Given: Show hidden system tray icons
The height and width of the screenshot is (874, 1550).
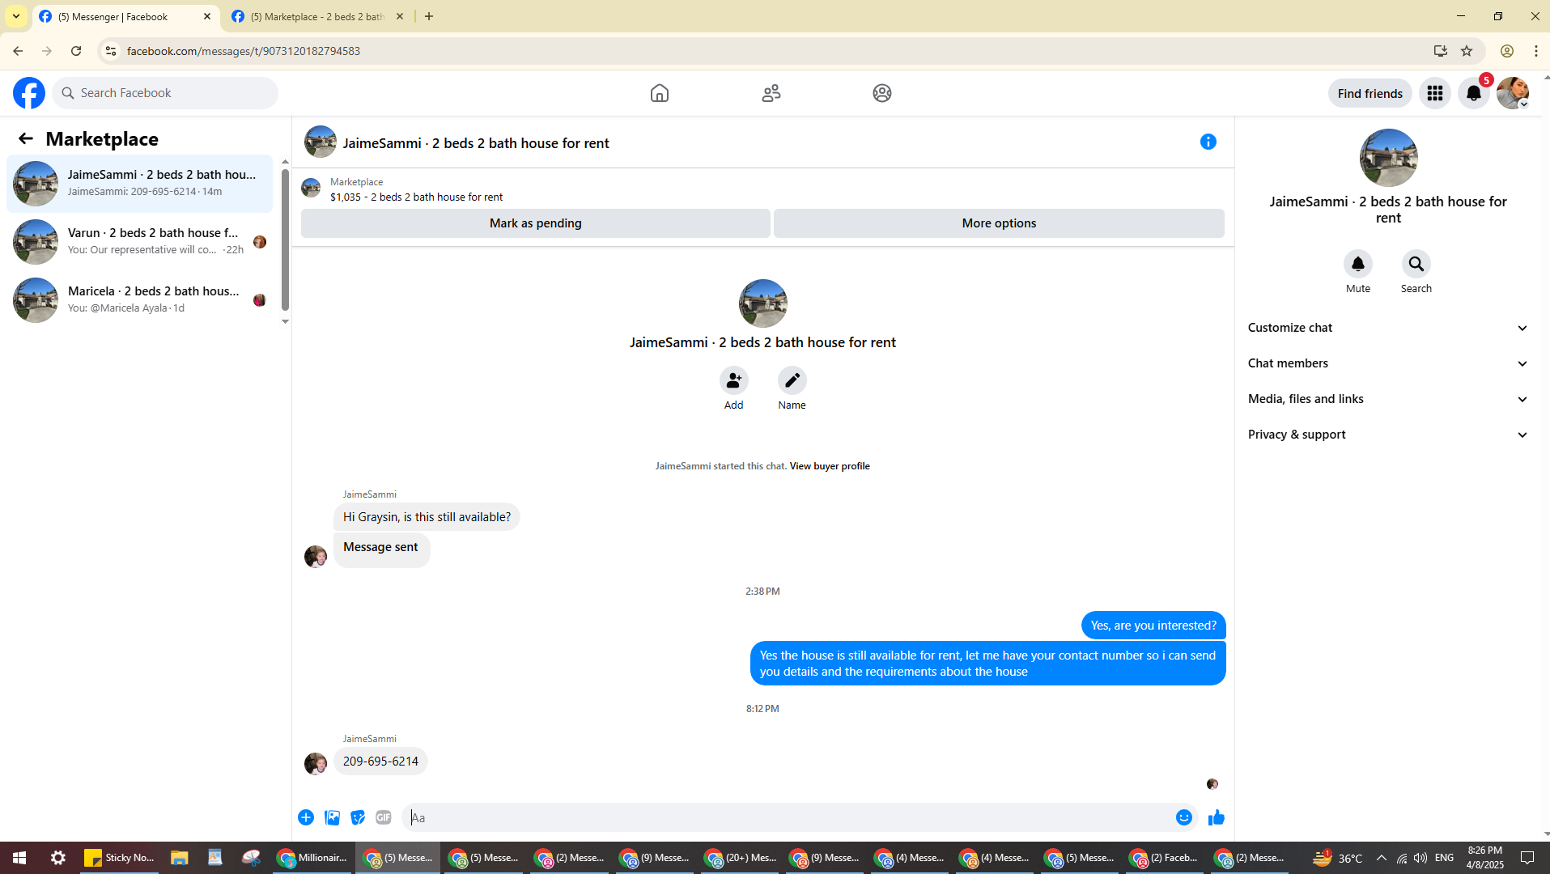Looking at the screenshot, I should [x=1381, y=858].
